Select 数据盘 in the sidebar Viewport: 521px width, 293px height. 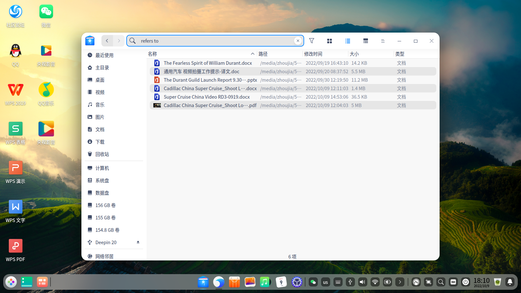point(114,193)
